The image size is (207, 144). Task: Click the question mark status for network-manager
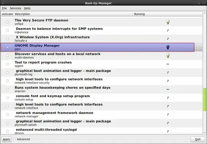pos(168,115)
